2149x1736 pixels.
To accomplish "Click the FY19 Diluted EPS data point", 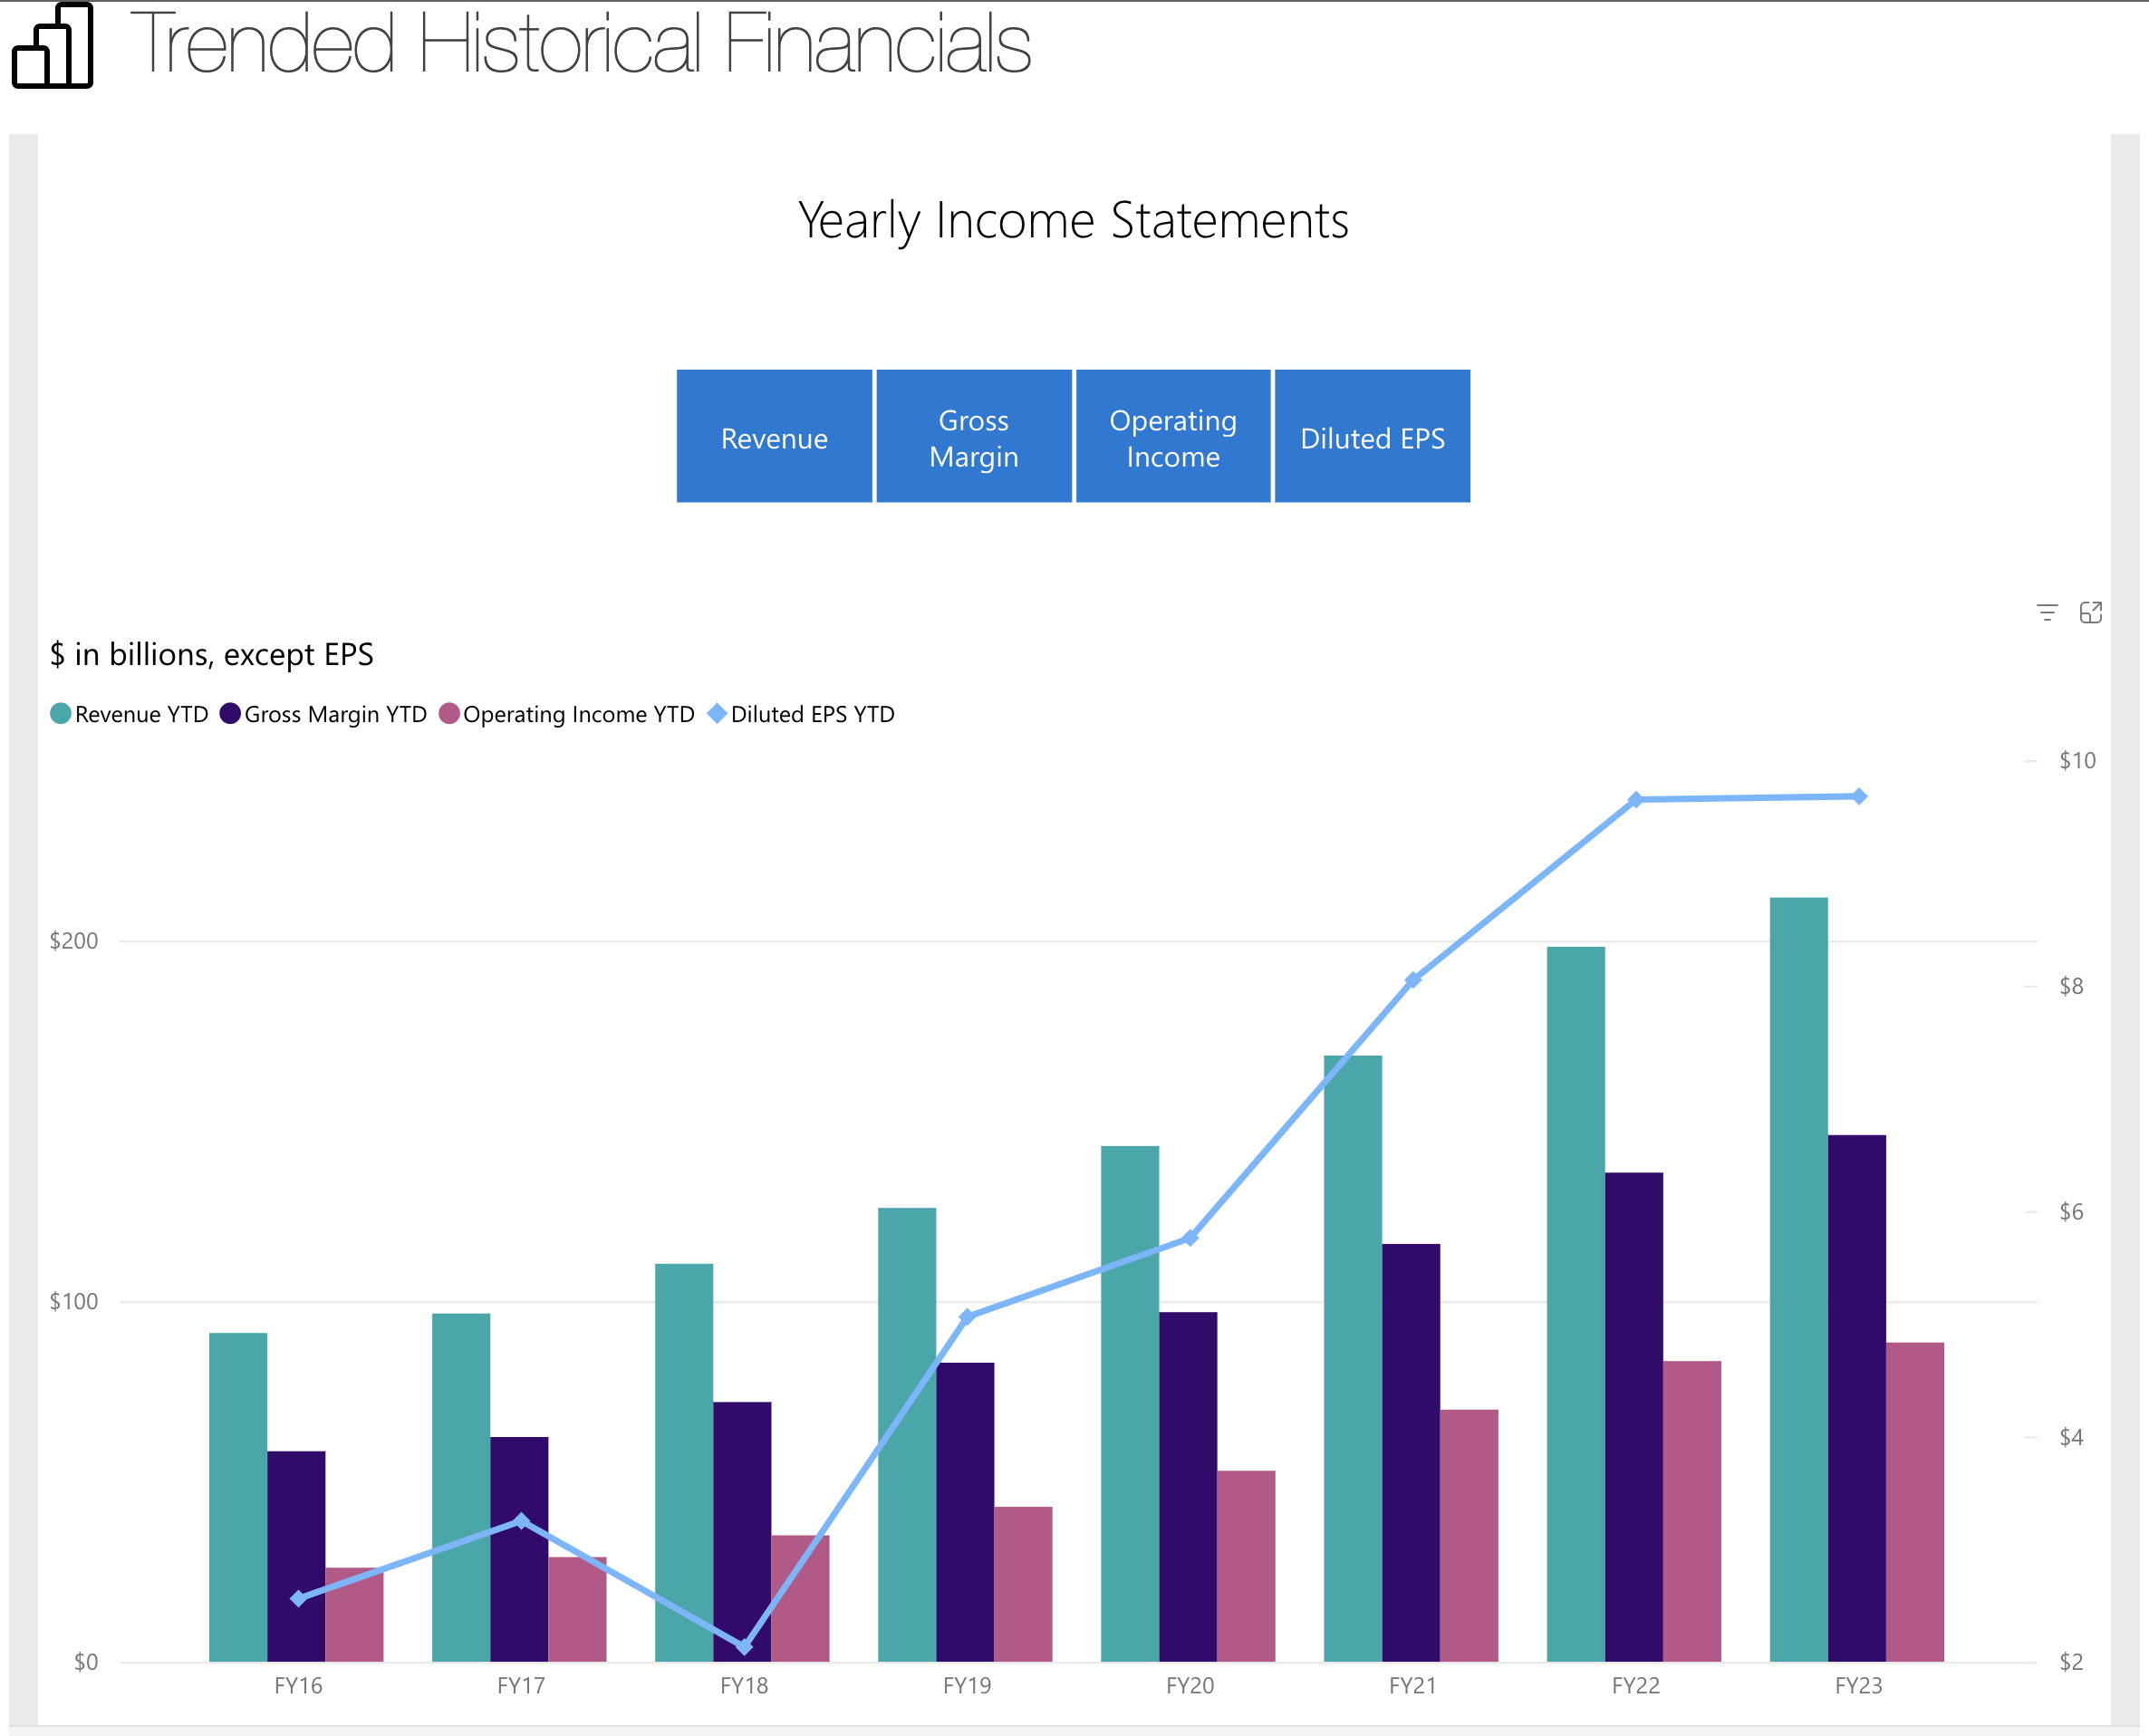I will [967, 1317].
